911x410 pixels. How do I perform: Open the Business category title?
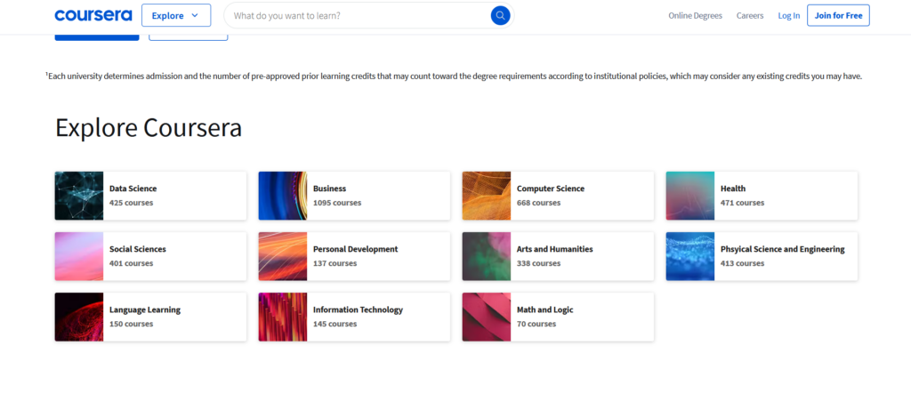point(329,189)
